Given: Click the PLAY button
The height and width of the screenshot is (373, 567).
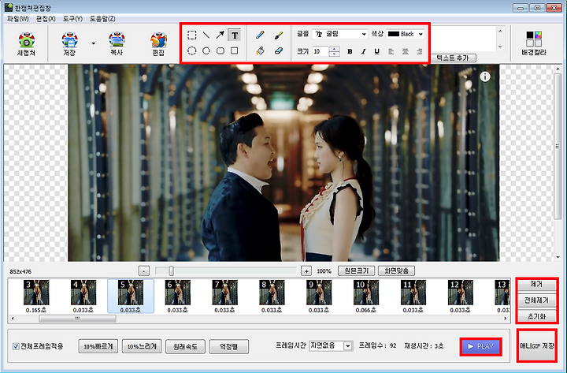Looking at the screenshot, I should point(480,346).
